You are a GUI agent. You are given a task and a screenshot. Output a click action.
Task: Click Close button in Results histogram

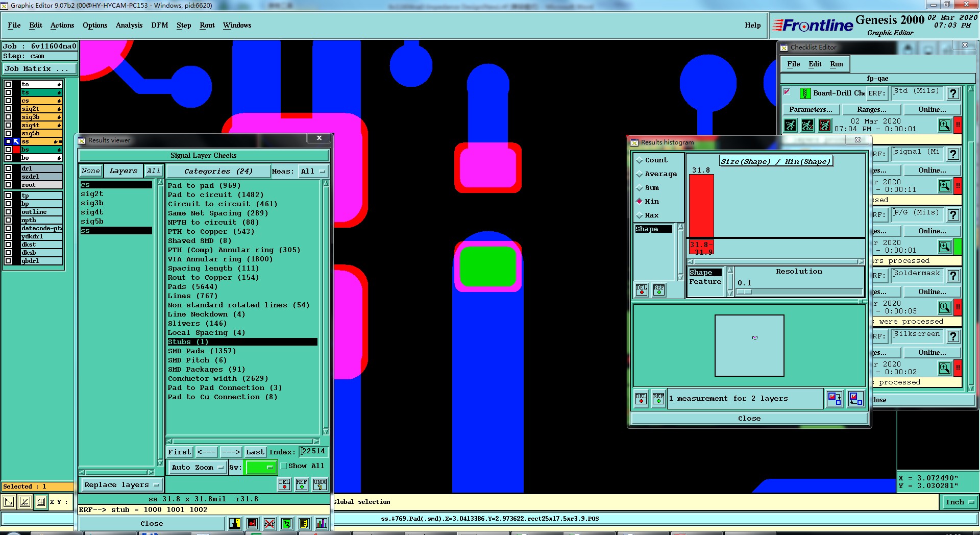(x=749, y=419)
